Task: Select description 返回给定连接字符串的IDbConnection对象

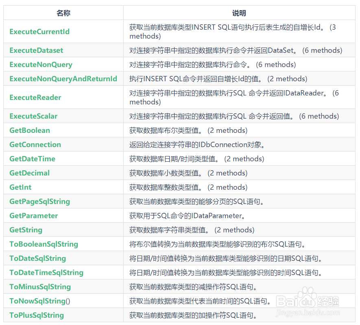Action: click(197, 145)
